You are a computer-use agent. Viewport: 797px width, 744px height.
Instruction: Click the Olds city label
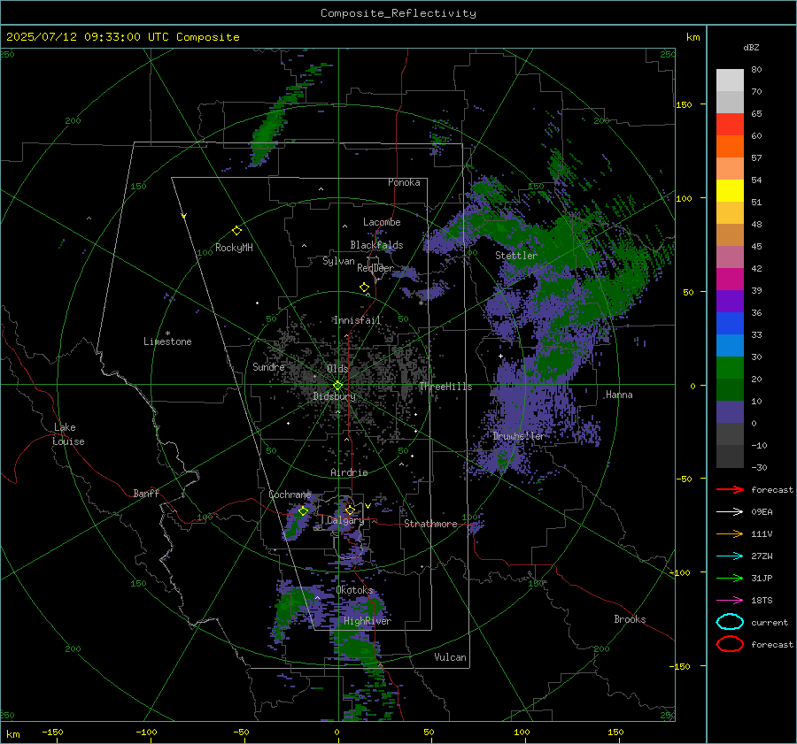point(337,368)
